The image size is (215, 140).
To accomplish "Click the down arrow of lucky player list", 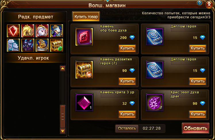I will tap(63, 131).
